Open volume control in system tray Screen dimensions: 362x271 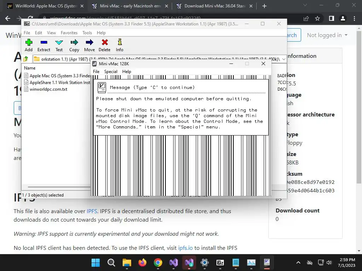coord(329,263)
